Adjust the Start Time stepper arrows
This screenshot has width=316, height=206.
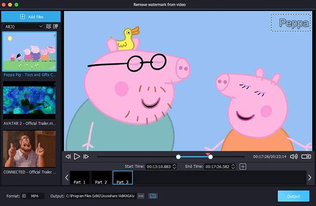[x=175, y=167]
